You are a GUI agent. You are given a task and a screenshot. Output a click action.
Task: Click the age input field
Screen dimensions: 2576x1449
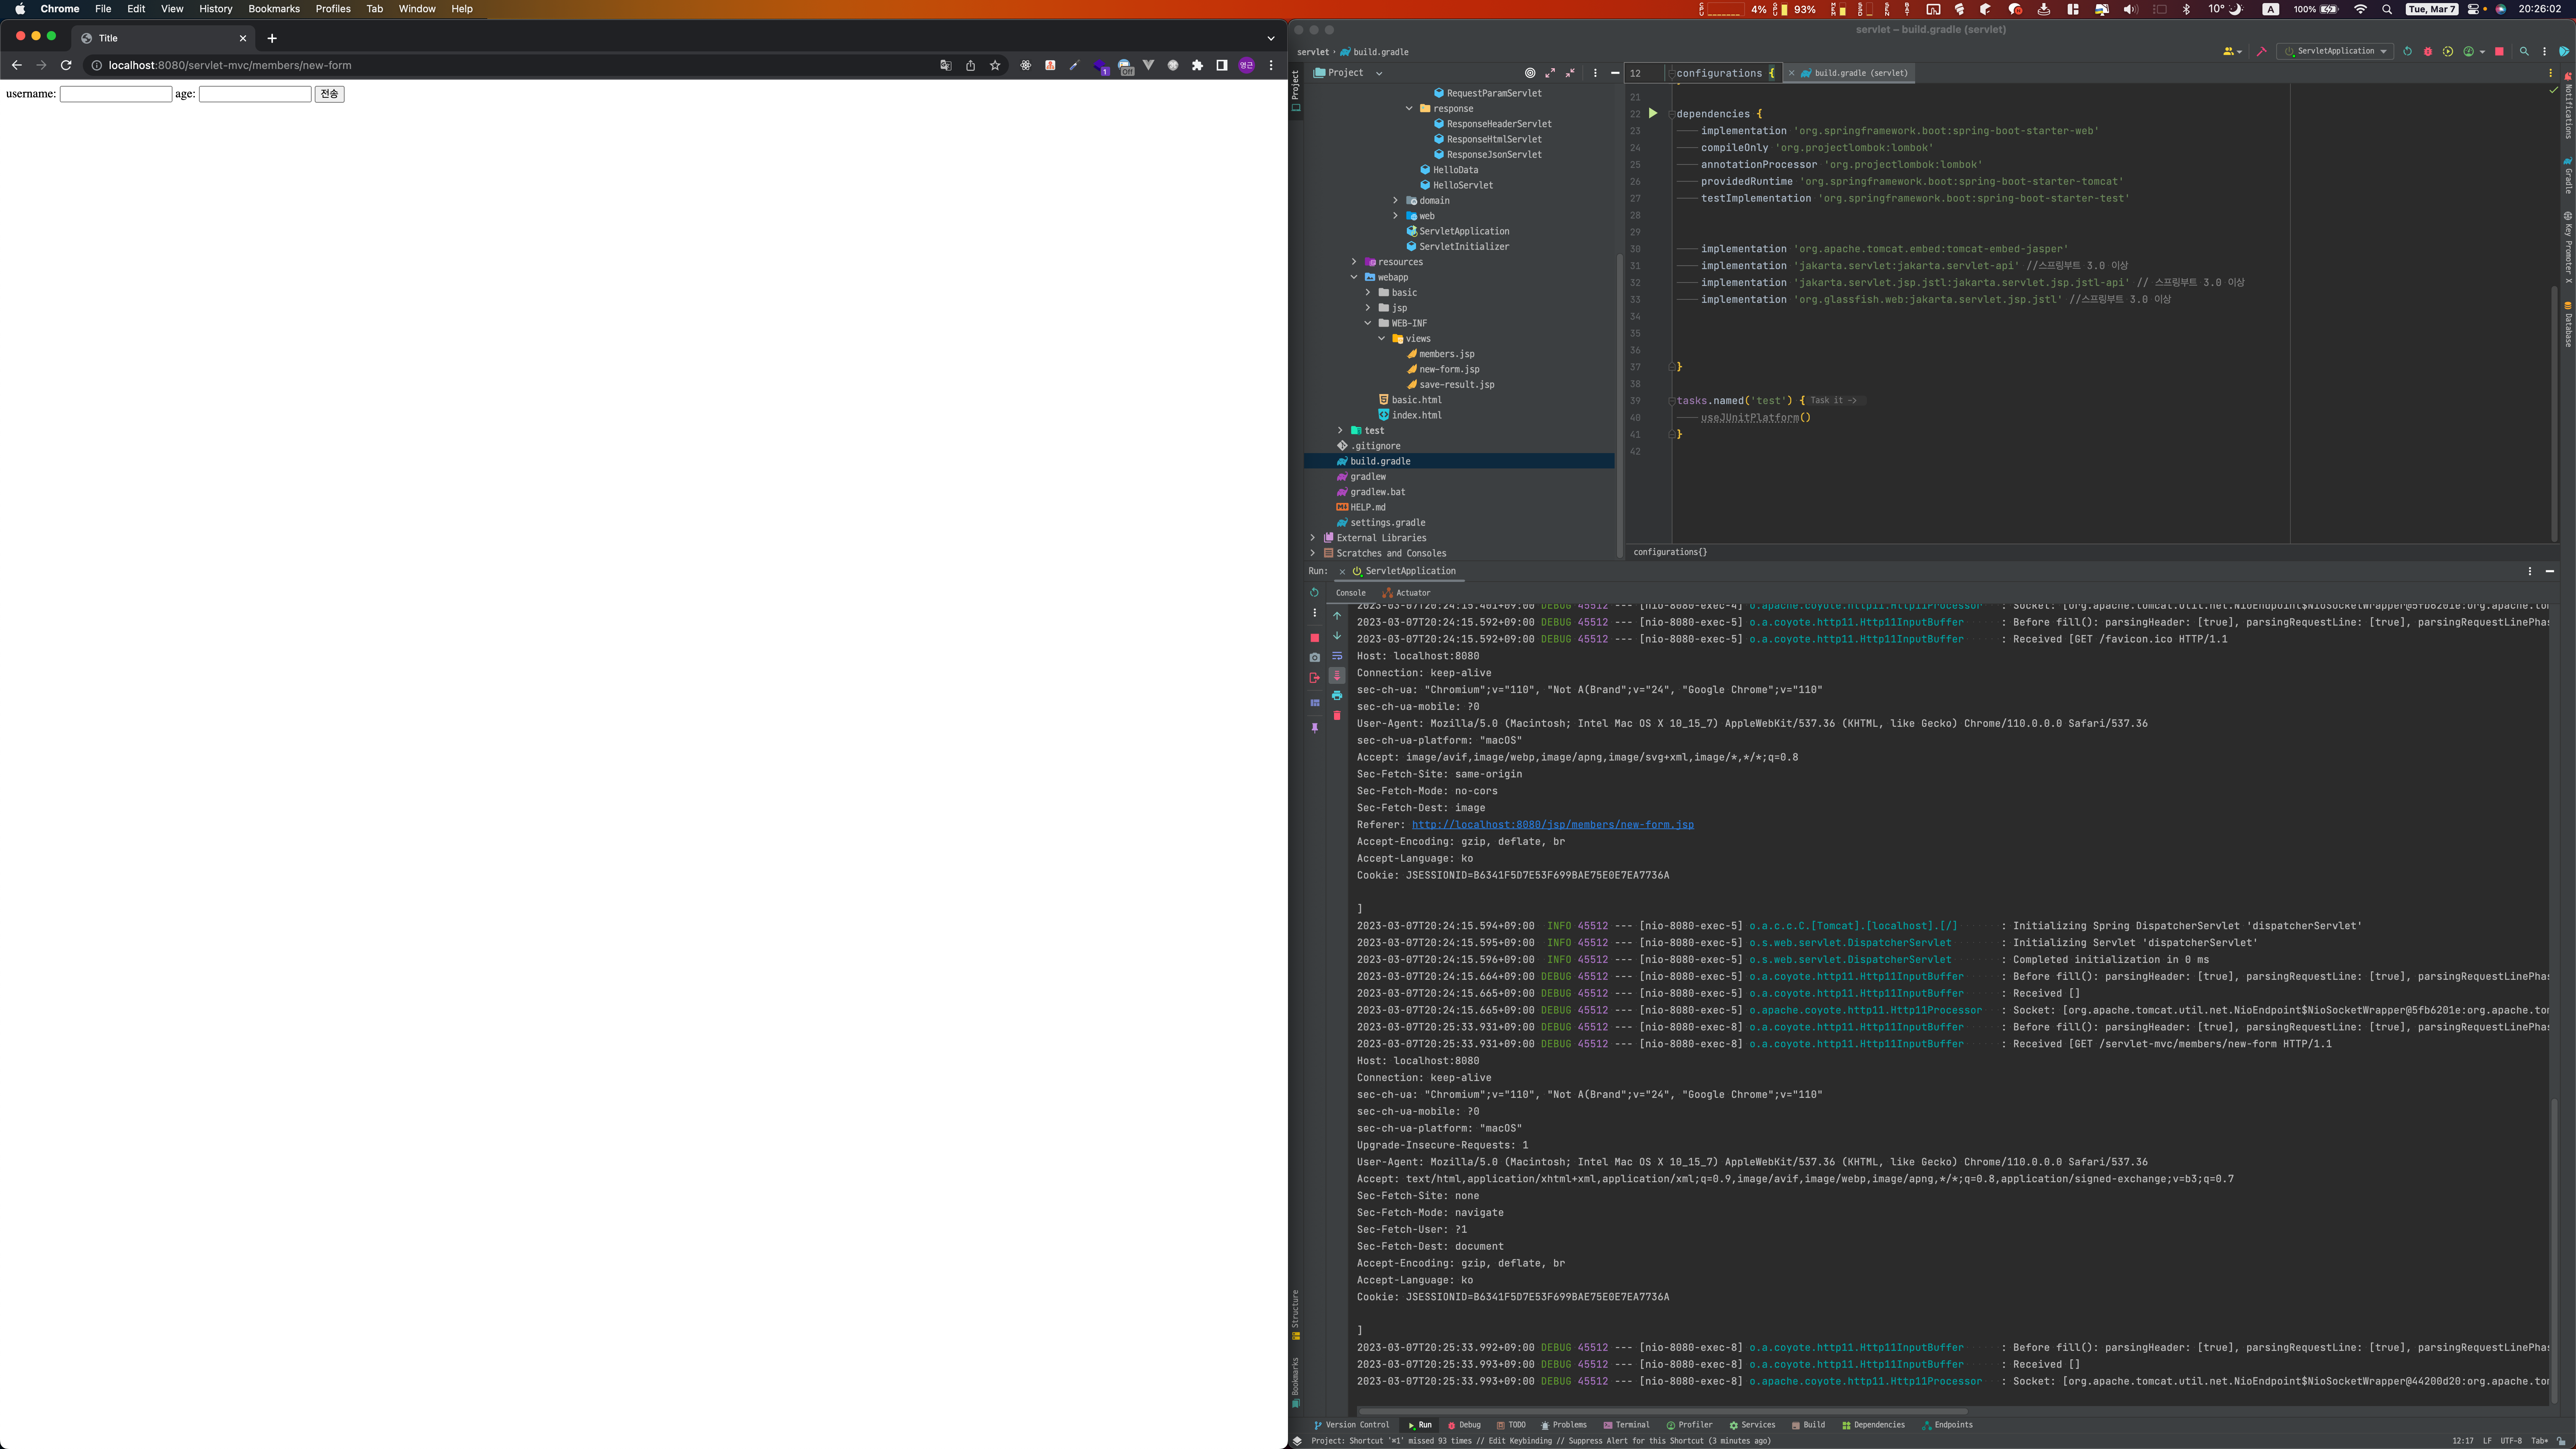pos(255,94)
